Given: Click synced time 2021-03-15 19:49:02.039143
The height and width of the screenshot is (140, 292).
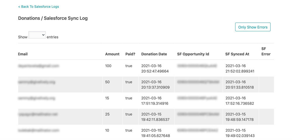Looking at the screenshot, I should coord(240,133).
